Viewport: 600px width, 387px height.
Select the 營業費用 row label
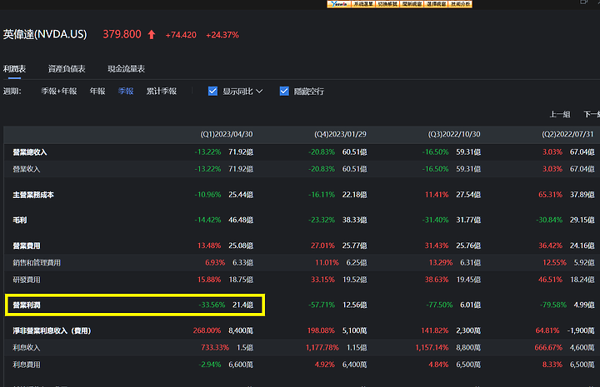click(x=27, y=246)
